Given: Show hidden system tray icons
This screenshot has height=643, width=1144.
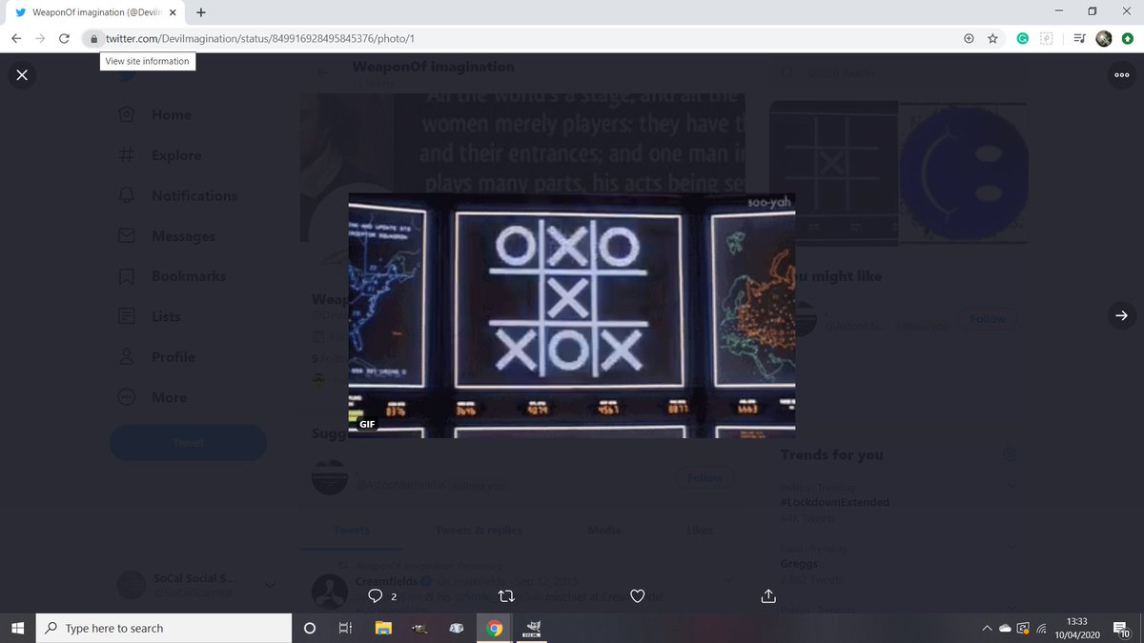Looking at the screenshot, I should pyautogui.click(x=987, y=628).
